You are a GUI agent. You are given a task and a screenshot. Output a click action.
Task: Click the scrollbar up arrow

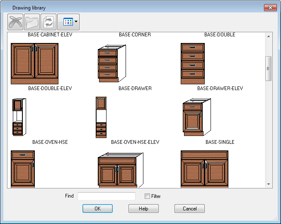tap(269, 36)
